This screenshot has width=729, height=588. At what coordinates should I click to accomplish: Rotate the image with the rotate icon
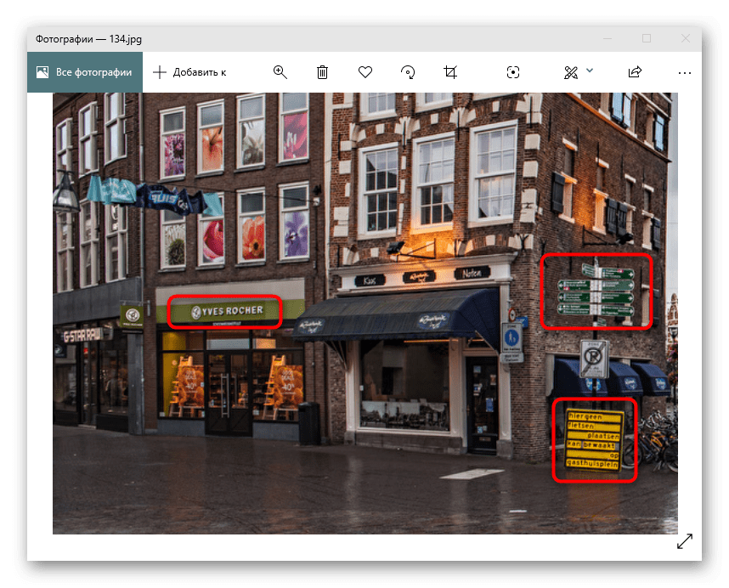point(408,72)
